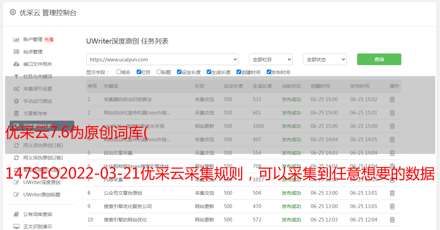Screen dimensions: 440x230
Task: Click the 操作 column header
Action: tap(394, 86)
